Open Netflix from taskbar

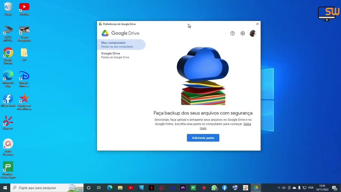coord(151,188)
